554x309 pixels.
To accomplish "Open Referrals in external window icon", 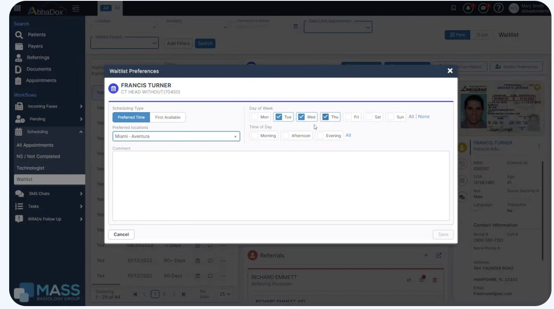I will pyautogui.click(x=439, y=255).
